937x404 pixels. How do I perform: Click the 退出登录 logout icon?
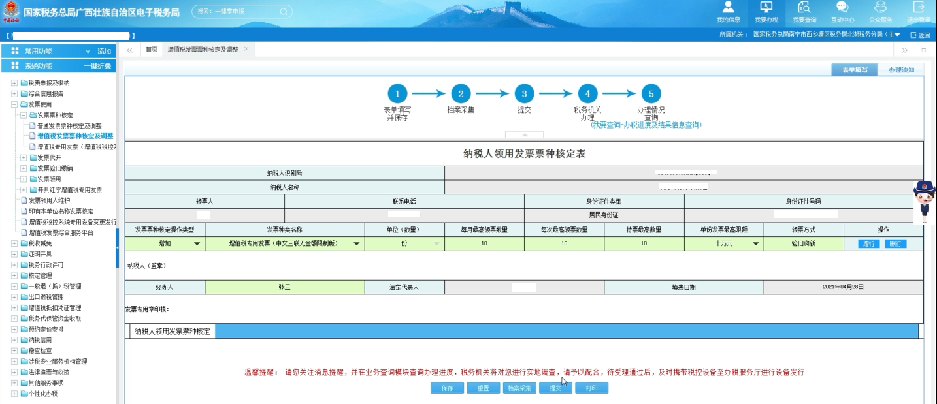pos(918,8)
